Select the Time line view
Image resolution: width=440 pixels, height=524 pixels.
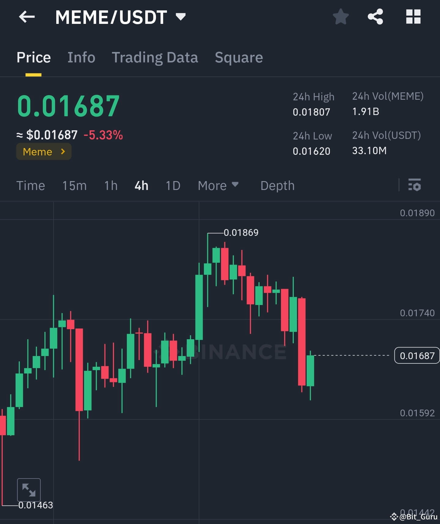click(x=31, y=185)
